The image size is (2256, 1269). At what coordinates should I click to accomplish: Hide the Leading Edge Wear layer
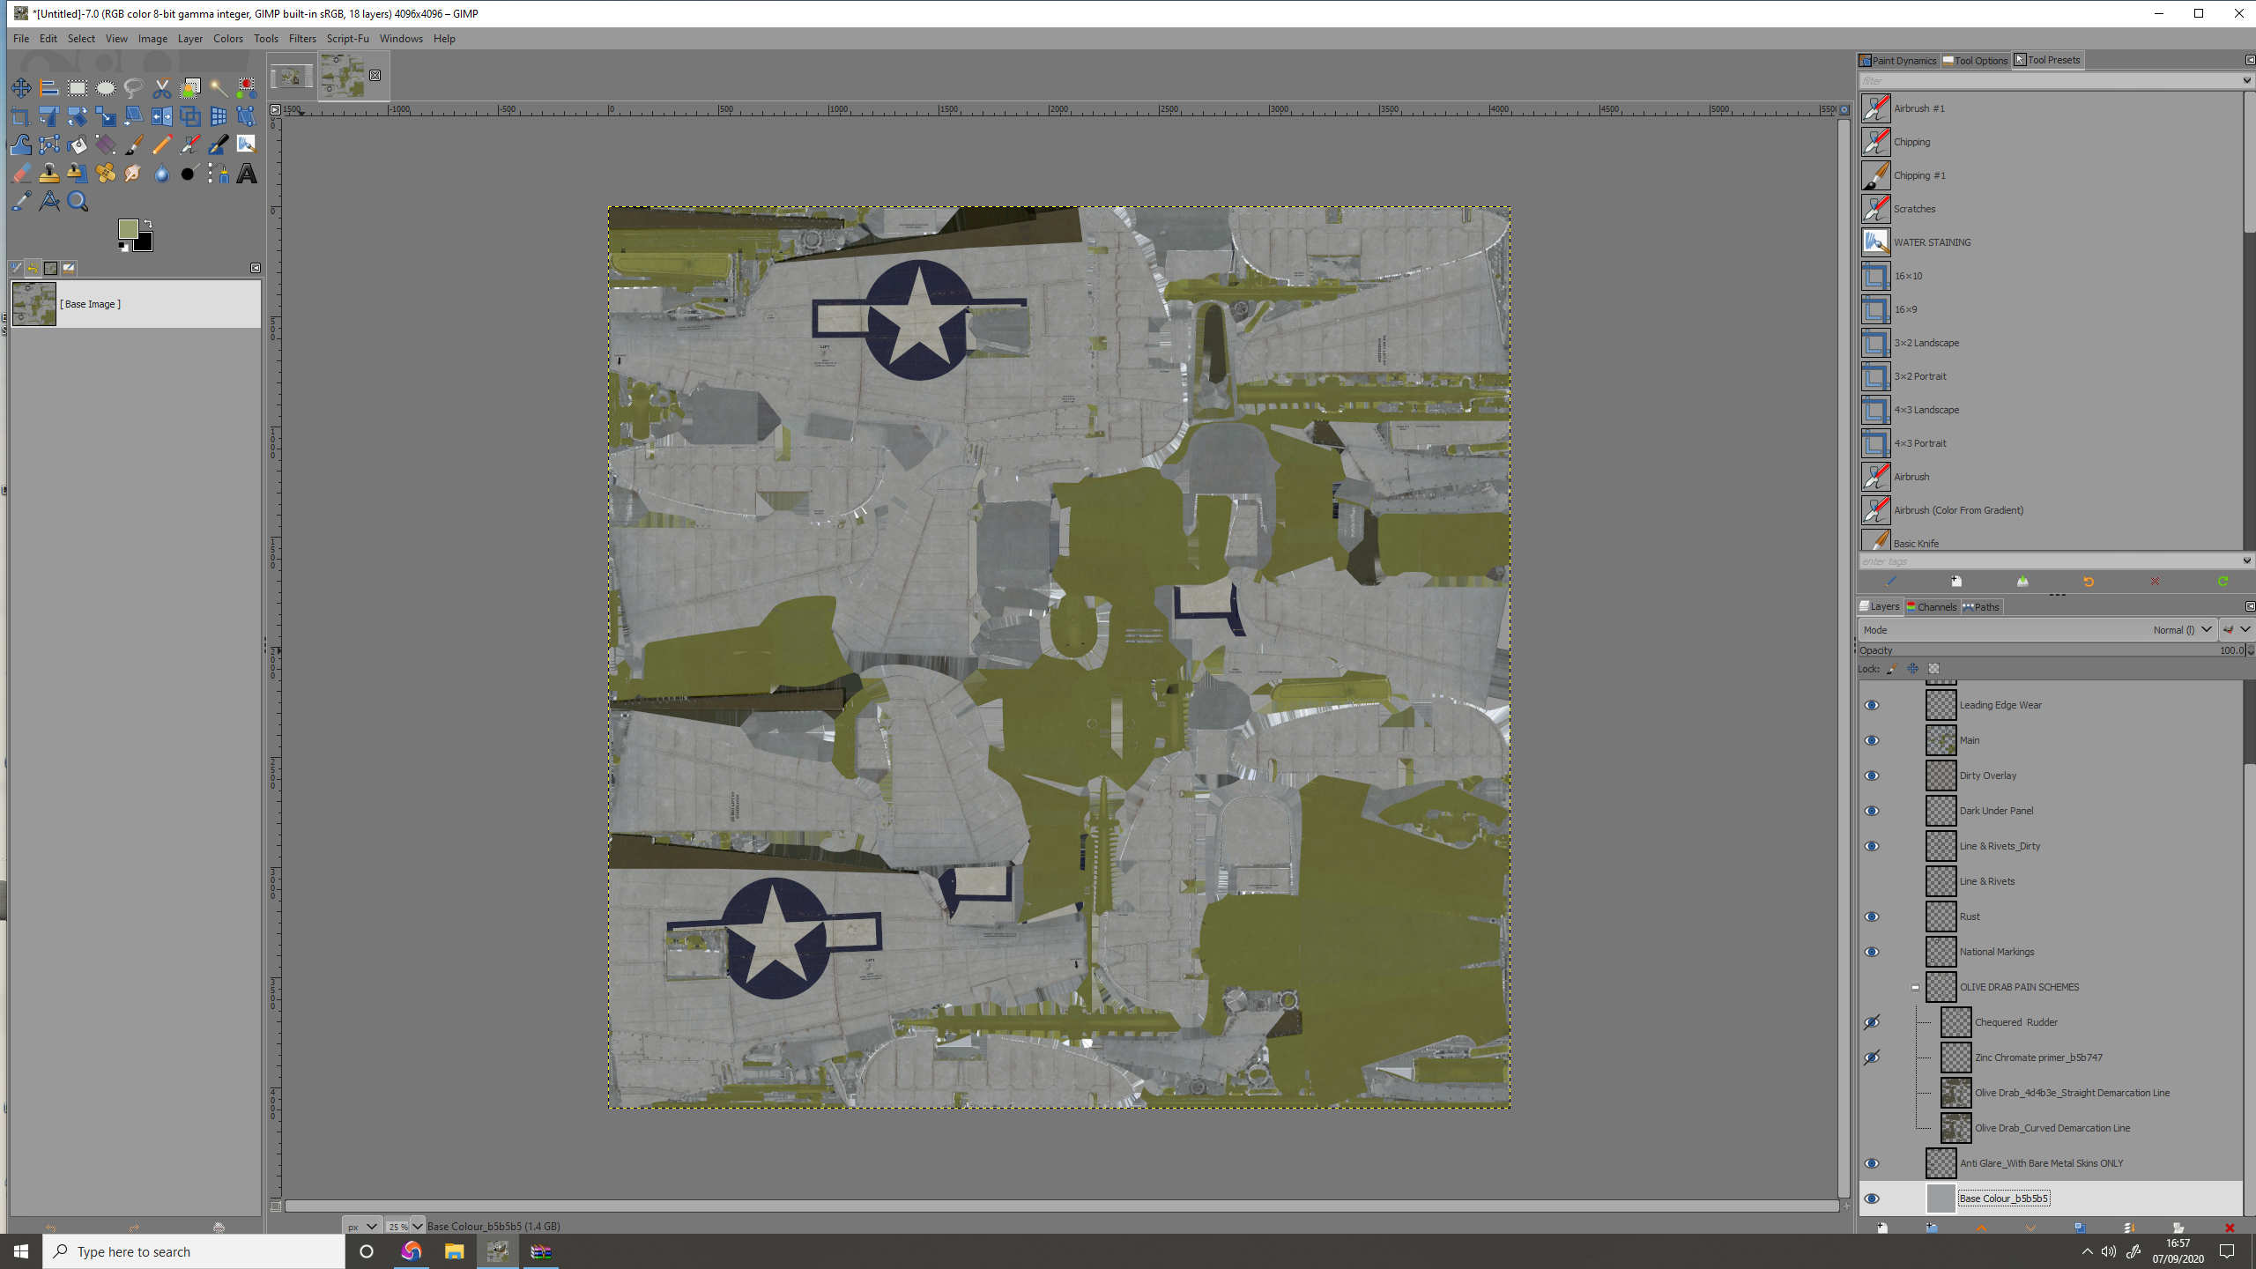pyautogui.click(x=1871, y=705)
